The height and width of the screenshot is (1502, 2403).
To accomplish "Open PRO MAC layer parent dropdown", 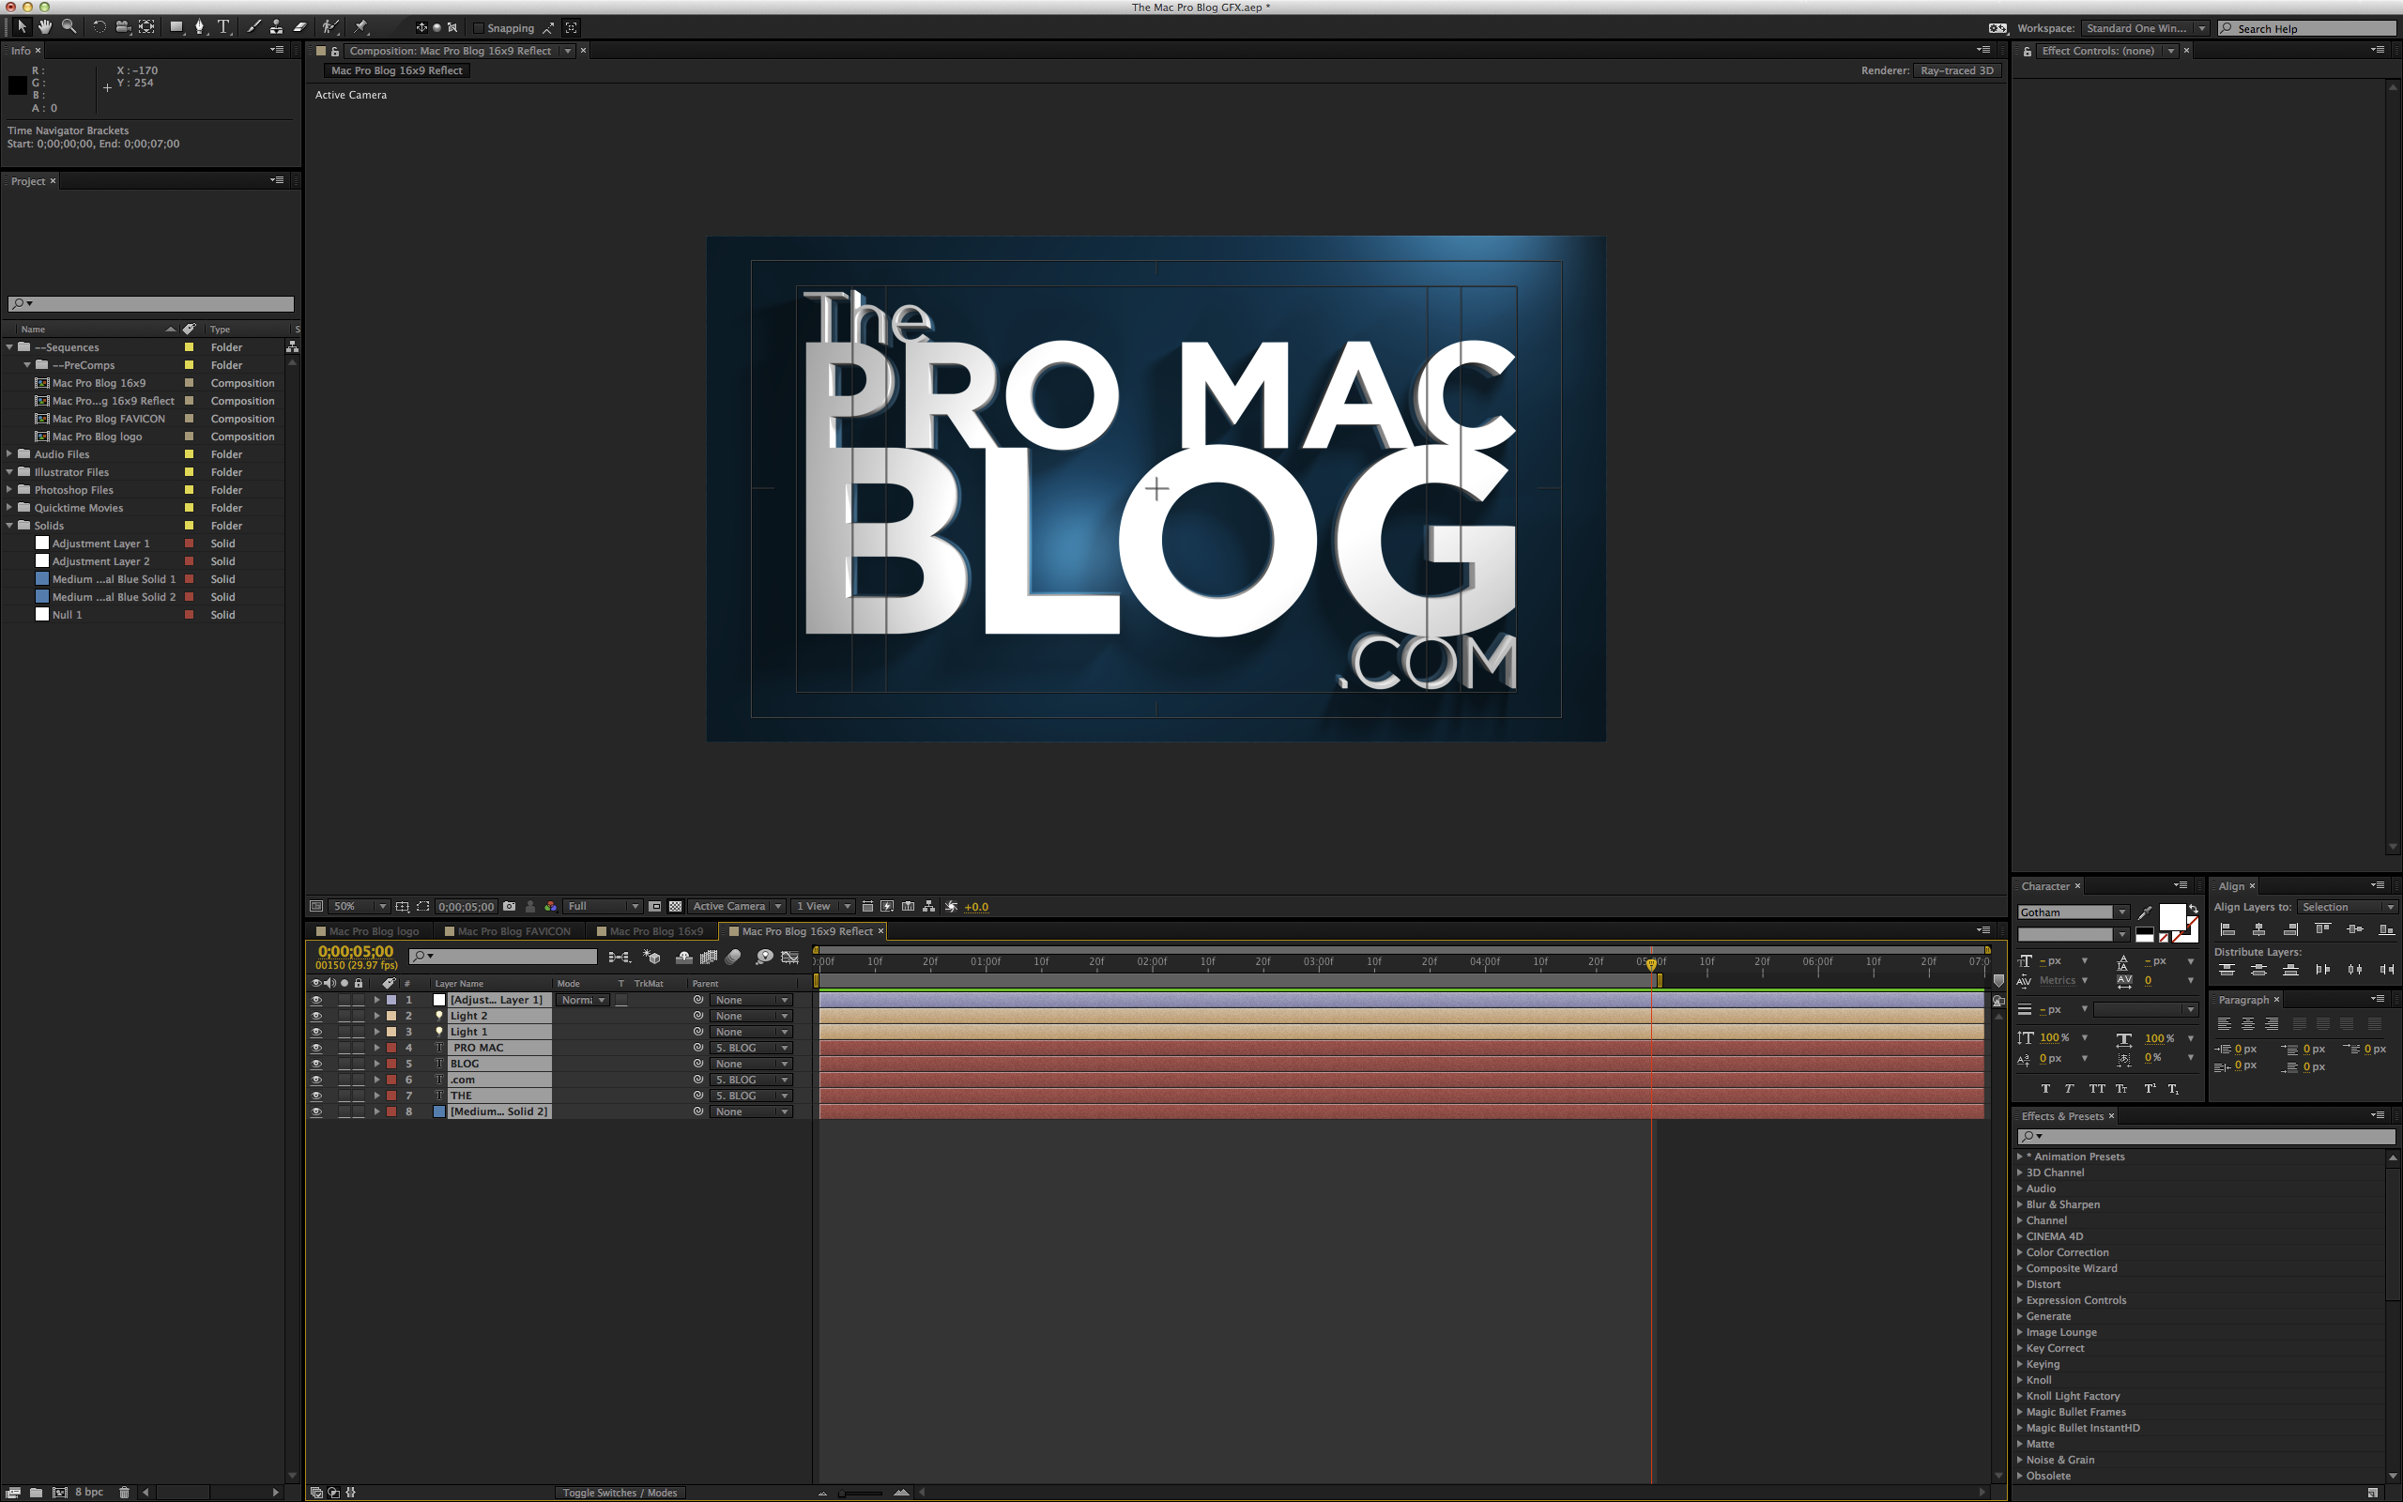I will coord(752,1048).
